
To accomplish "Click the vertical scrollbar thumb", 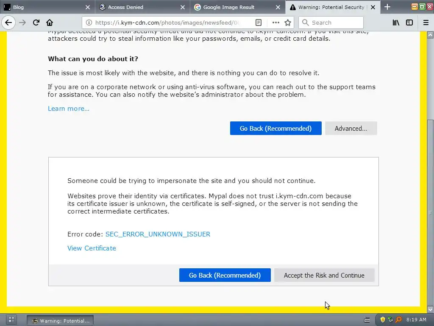I will (x=430, y=212).
